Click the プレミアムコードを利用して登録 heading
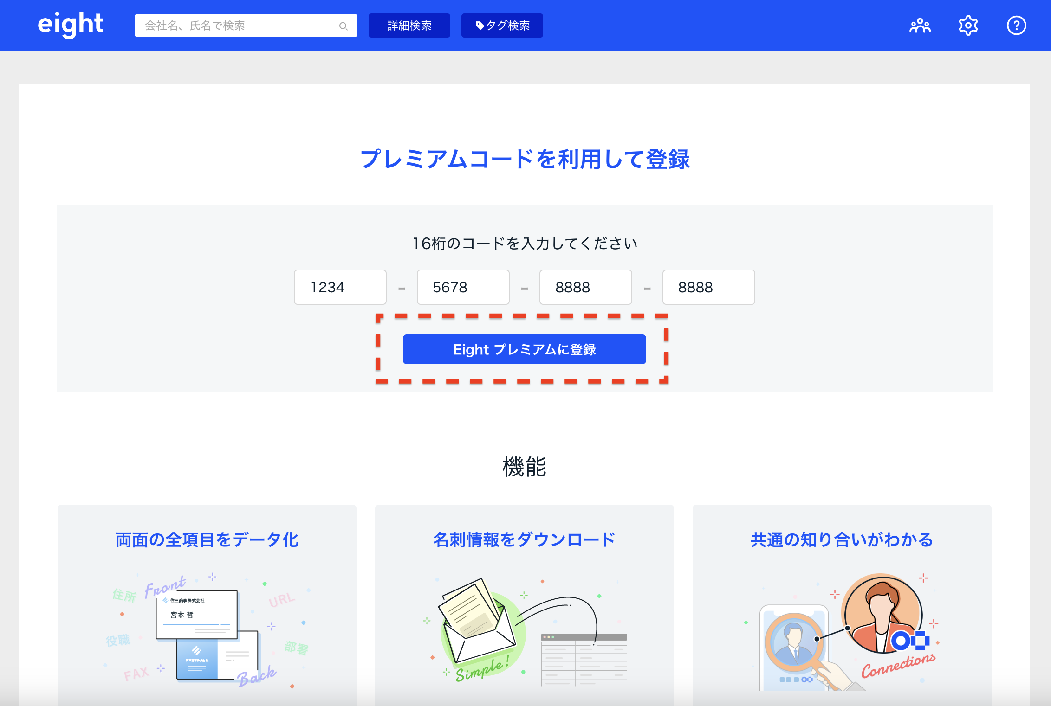Screen dimensions: 1051x706 click(x=525, y=159)
